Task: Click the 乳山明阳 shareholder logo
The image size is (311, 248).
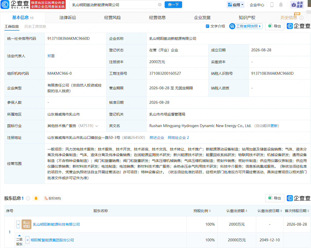Action: [x=26, y=224]
